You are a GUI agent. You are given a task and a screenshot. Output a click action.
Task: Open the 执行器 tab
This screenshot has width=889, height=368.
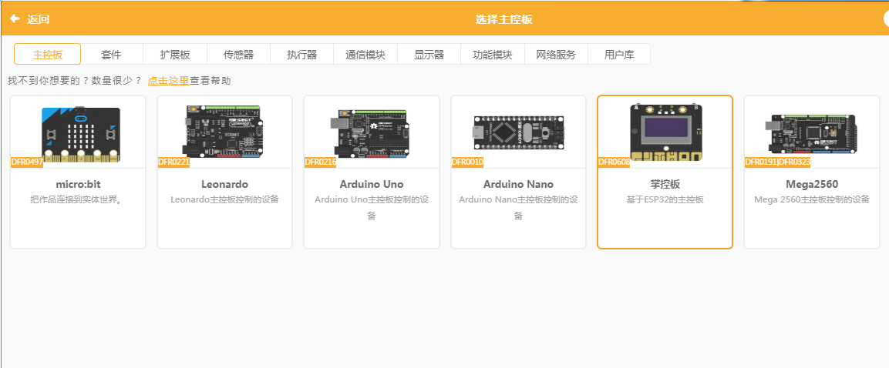pos(301,55)
